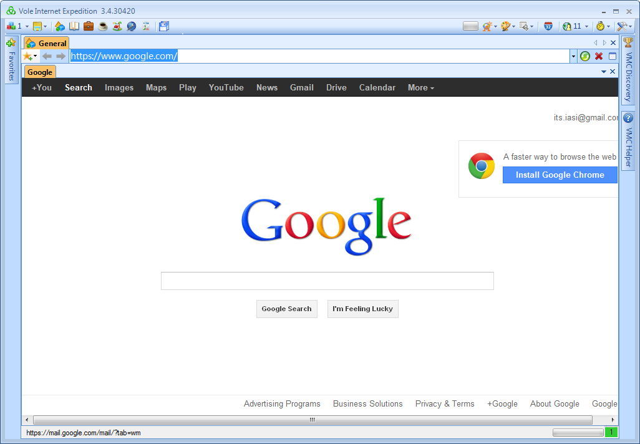Click the green status indicator showing 1
This screenshot has width=640, height=444.
[611, 432]
